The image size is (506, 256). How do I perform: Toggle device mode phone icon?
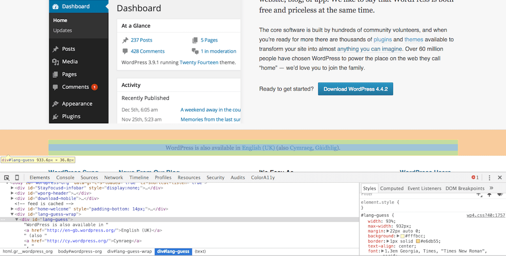pyautogui.click(x=17, y=178)
